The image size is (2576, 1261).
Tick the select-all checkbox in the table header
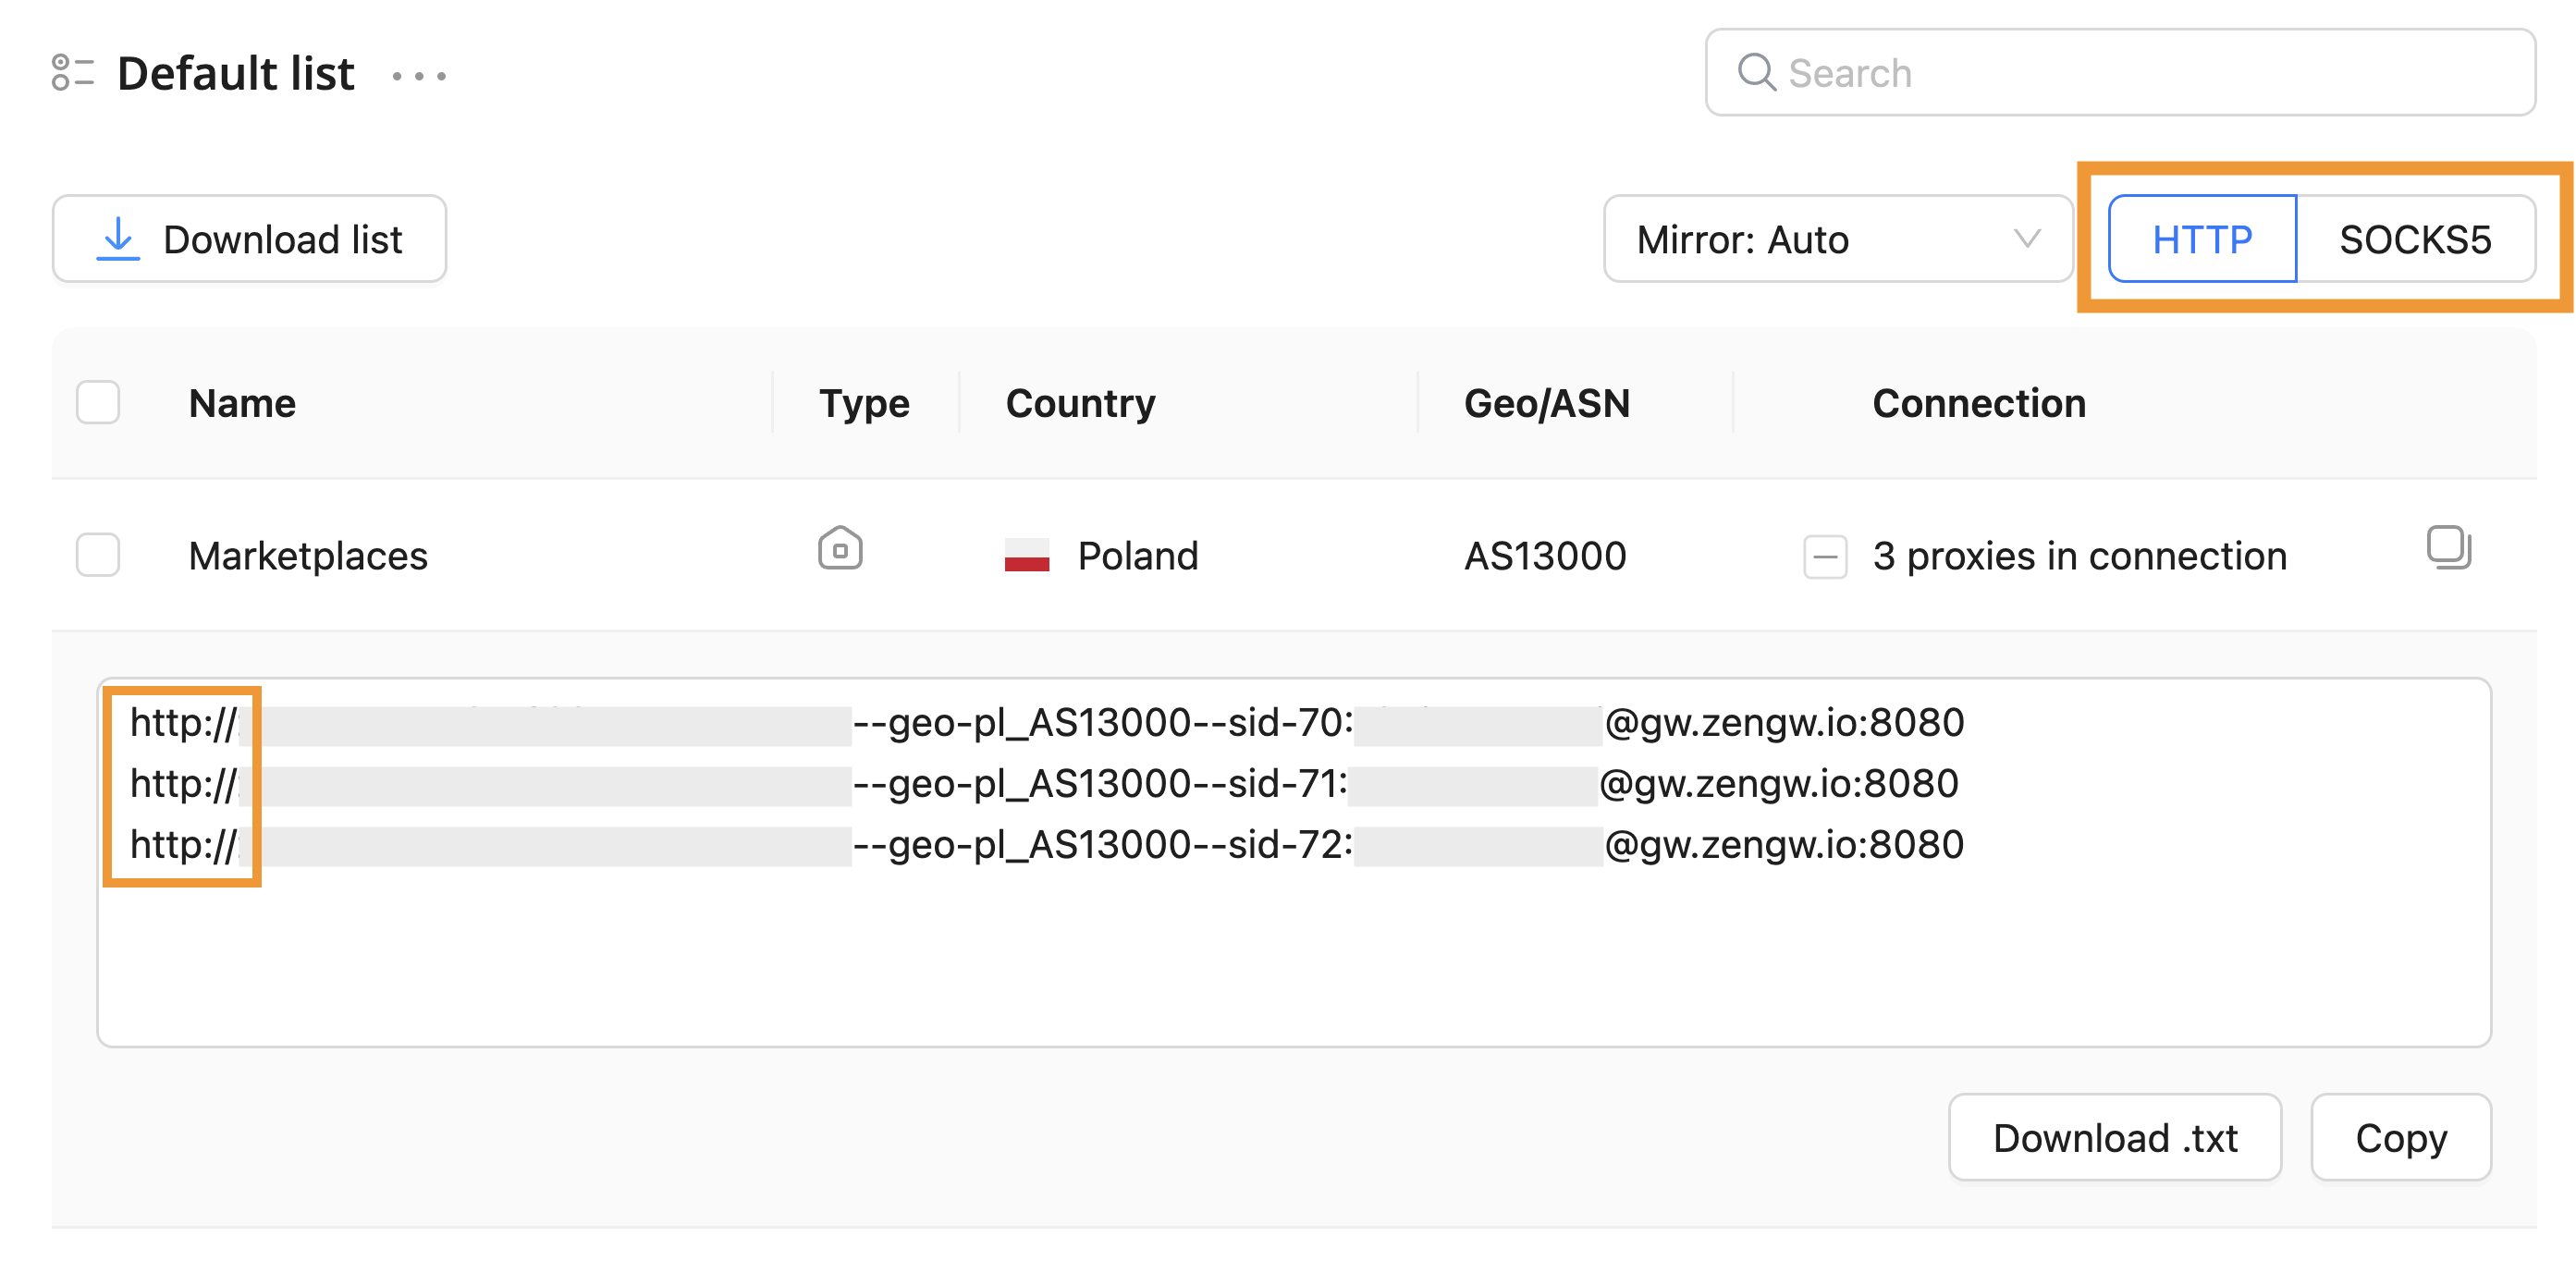click(98, 403)
